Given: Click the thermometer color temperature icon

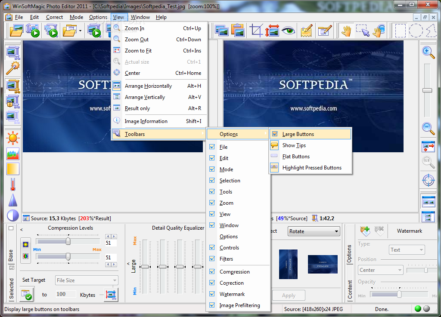Looking at the screenshot, I should 12,185.
